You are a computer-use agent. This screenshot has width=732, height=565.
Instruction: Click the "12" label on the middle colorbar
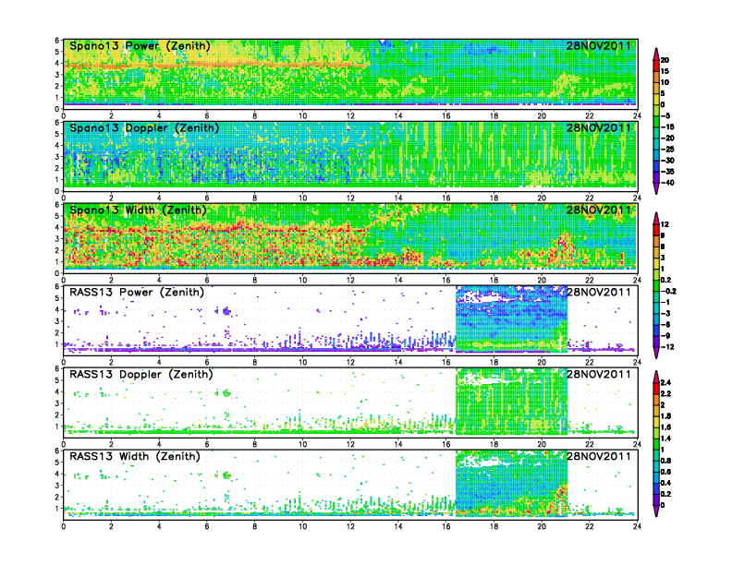(665, 224)
